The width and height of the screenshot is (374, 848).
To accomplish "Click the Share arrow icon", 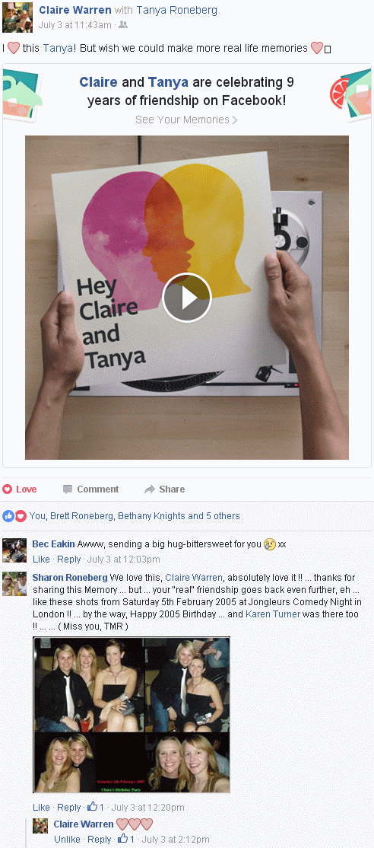I will click(150, 489).
